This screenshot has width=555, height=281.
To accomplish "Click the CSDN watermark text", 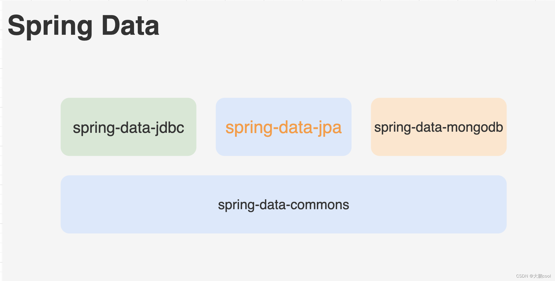I will (x=522, y=276).
